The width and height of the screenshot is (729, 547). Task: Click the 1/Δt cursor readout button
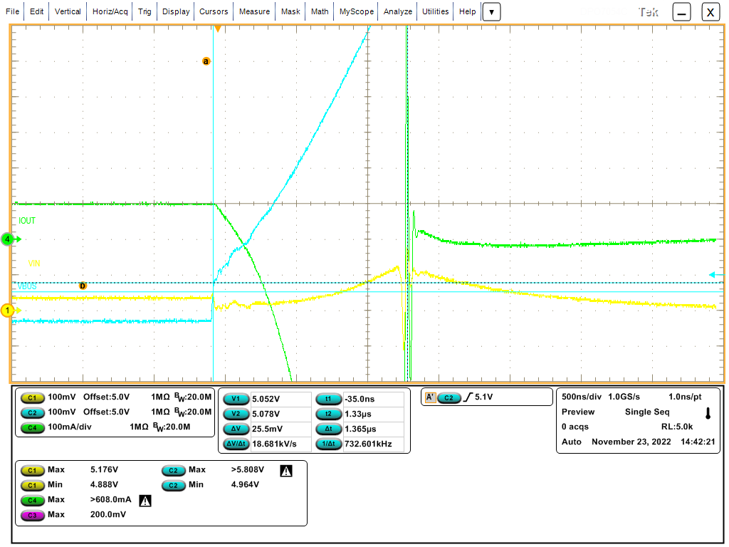(x=327, y=444)
